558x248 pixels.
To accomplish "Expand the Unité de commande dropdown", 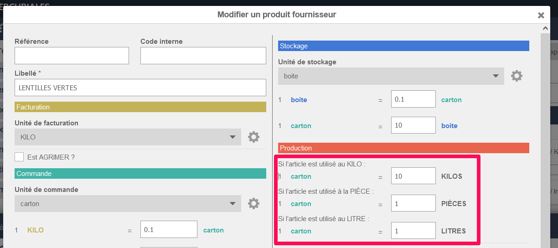I will pyautogui.click(x=128, y=204).
